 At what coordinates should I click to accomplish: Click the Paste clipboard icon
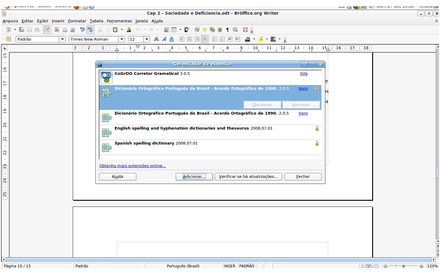pyautogui.click(x=115, y=30)
